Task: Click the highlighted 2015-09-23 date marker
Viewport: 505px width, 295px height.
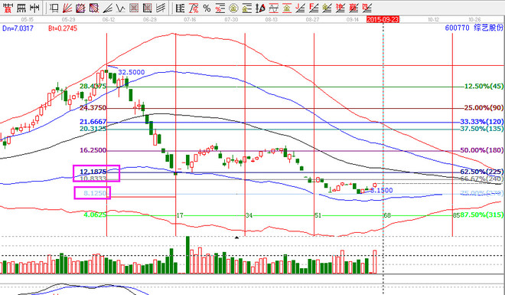Action: [x=383, y=20]
